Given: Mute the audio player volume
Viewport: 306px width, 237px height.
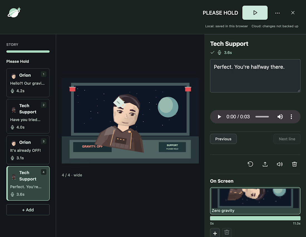Looking at the screenshot, I should (x=280, y=117).
